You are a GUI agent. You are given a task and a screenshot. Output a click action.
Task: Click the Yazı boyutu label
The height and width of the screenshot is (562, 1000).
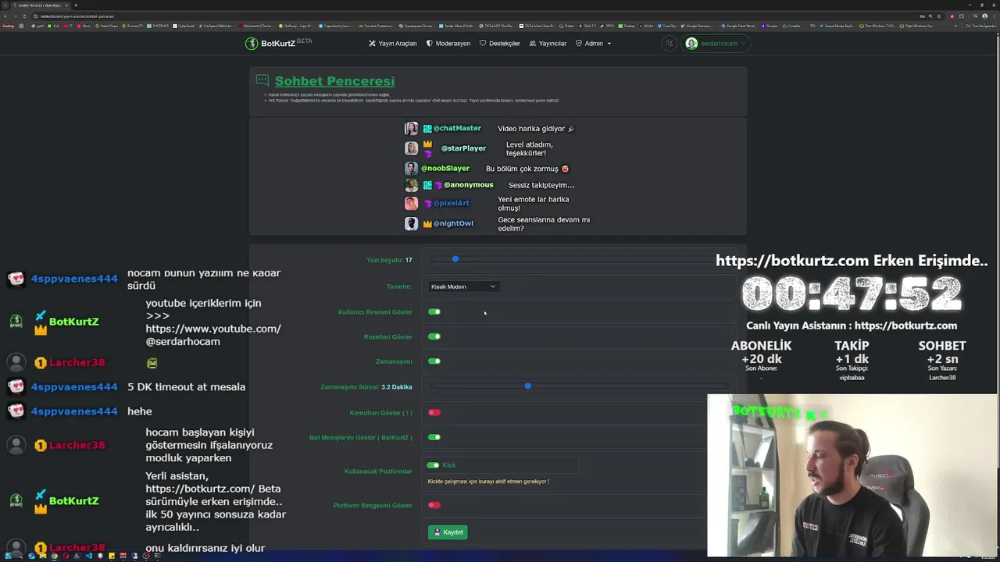[x=389, y=260]
